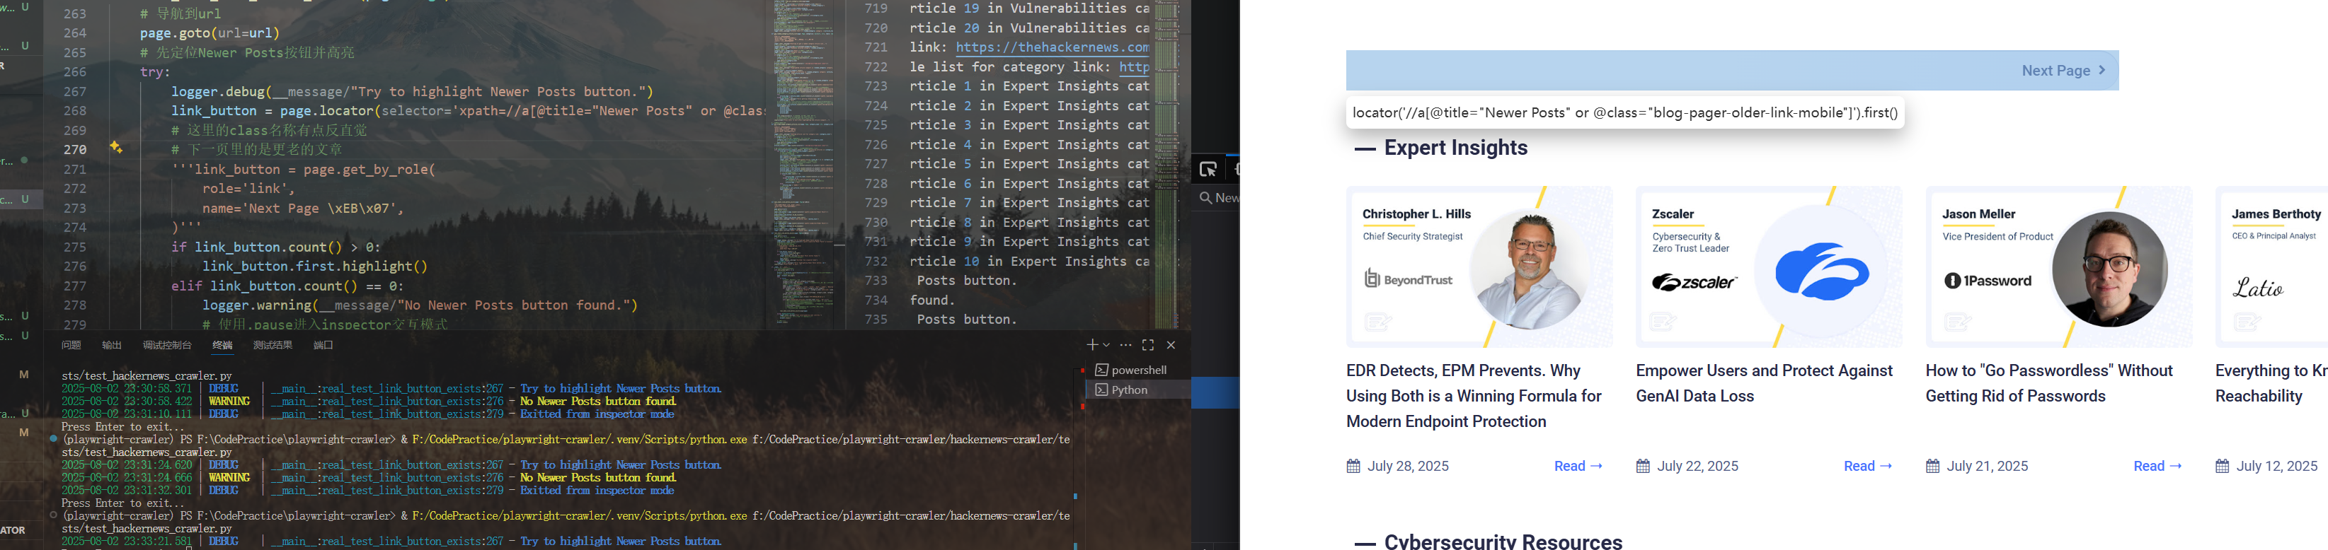
Task: Click the search field starting with New
Action: [1218, 198]
